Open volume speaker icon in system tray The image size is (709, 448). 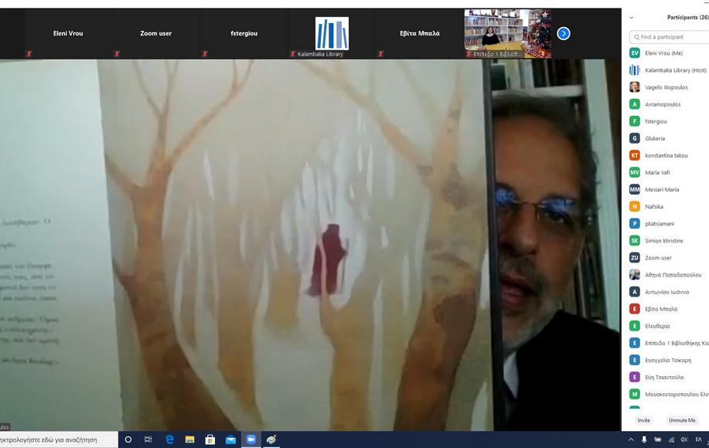tap(684, 440)
